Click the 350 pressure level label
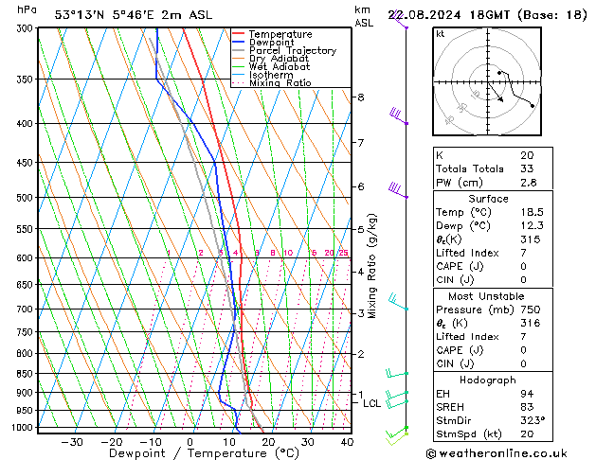 (27, 80)
